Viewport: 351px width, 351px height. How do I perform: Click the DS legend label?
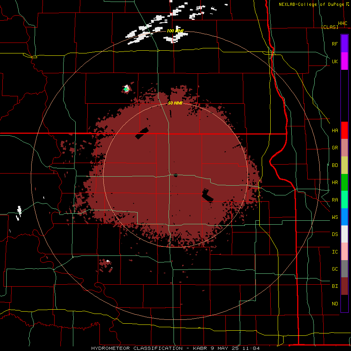335,234
